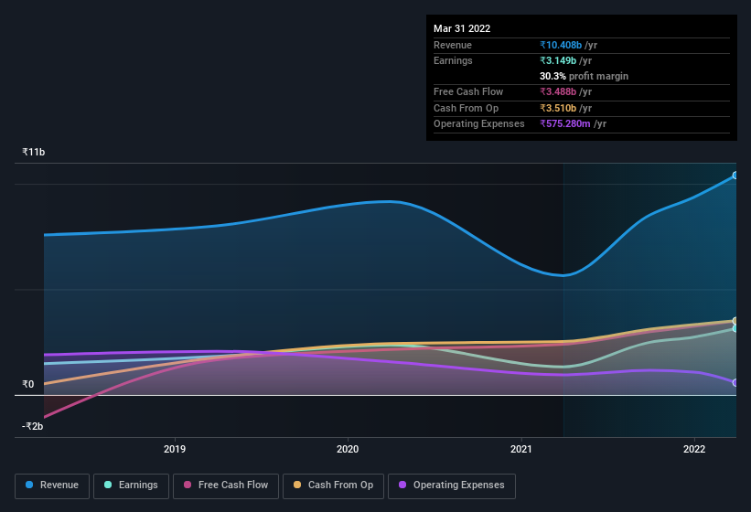Click the 2020 x-axis label
Viewport: 751px width, 512px height.
click(348, 449)
